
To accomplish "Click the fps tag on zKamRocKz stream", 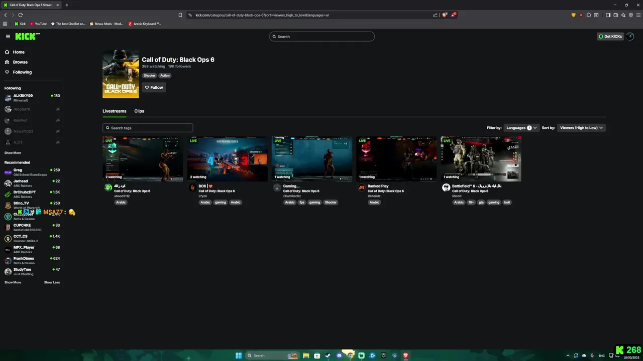I will coord(302,203).
